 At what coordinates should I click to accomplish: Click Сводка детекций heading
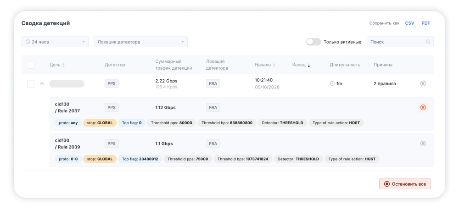coord(45,23)
